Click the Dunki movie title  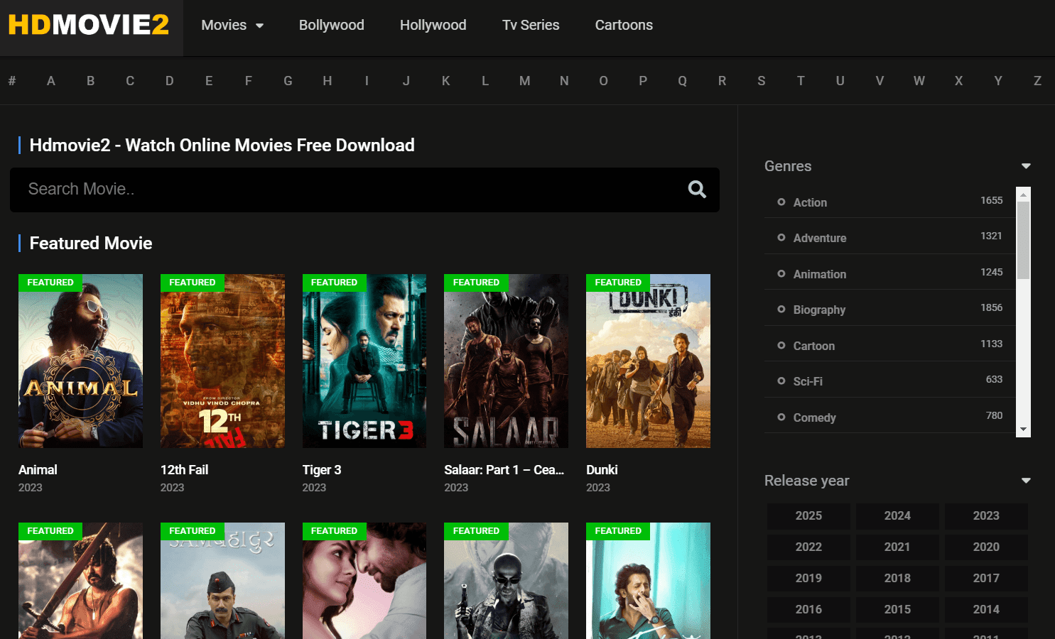602,470
